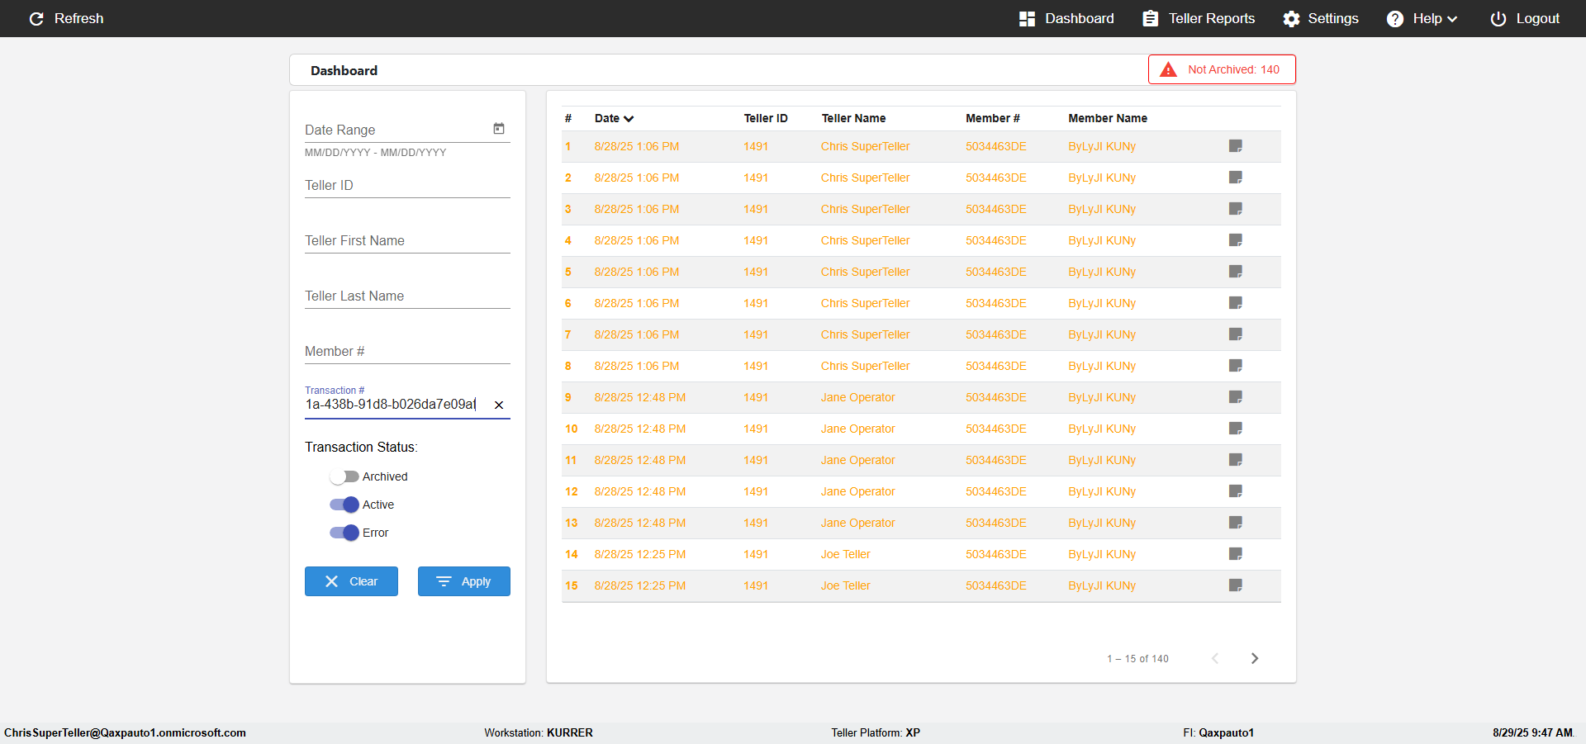
Task: Open the note icon for row 15
Action: [1236, 585]
